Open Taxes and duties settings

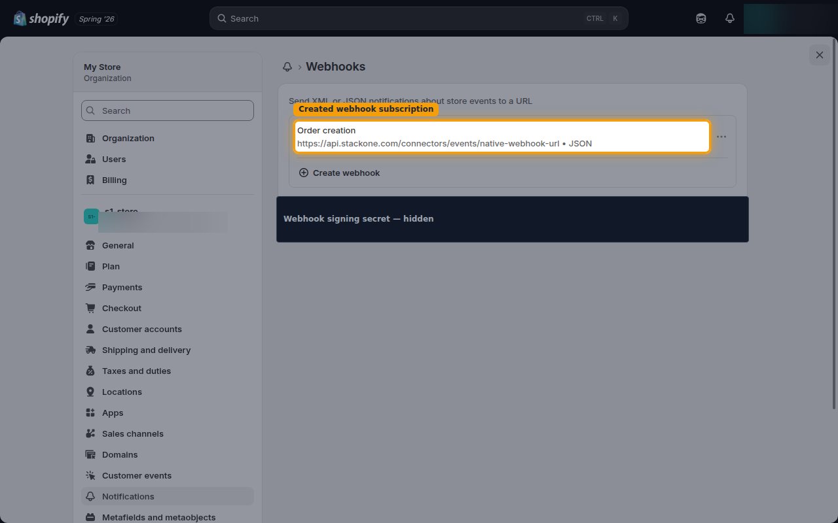(x=168, y=371)
